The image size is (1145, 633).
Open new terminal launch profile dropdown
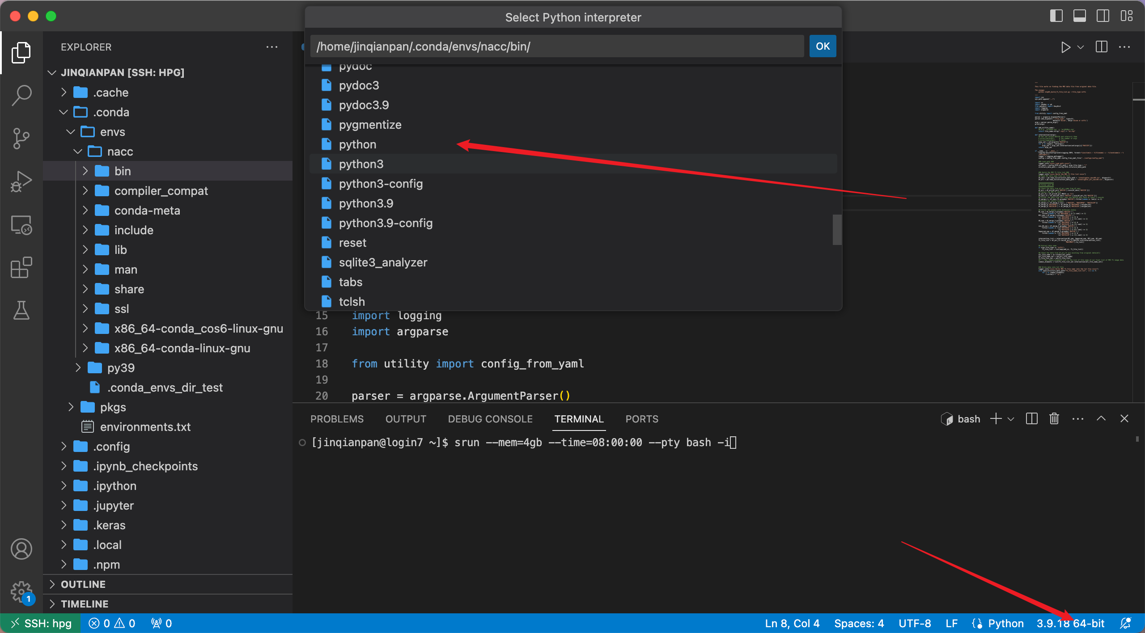[x=1011, y=419]
